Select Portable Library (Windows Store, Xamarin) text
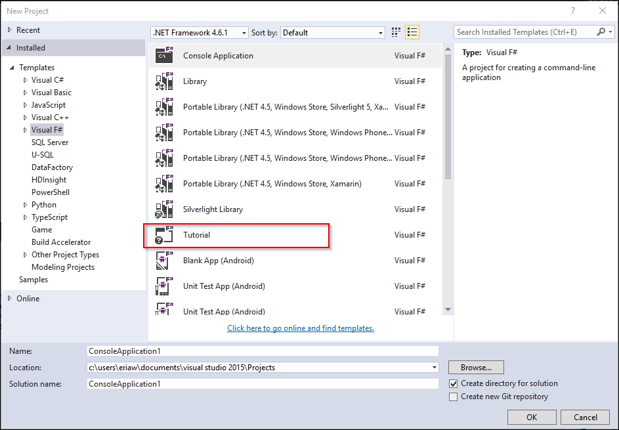The width and height of the screenshot is (619, 430). tap(272, 184)
